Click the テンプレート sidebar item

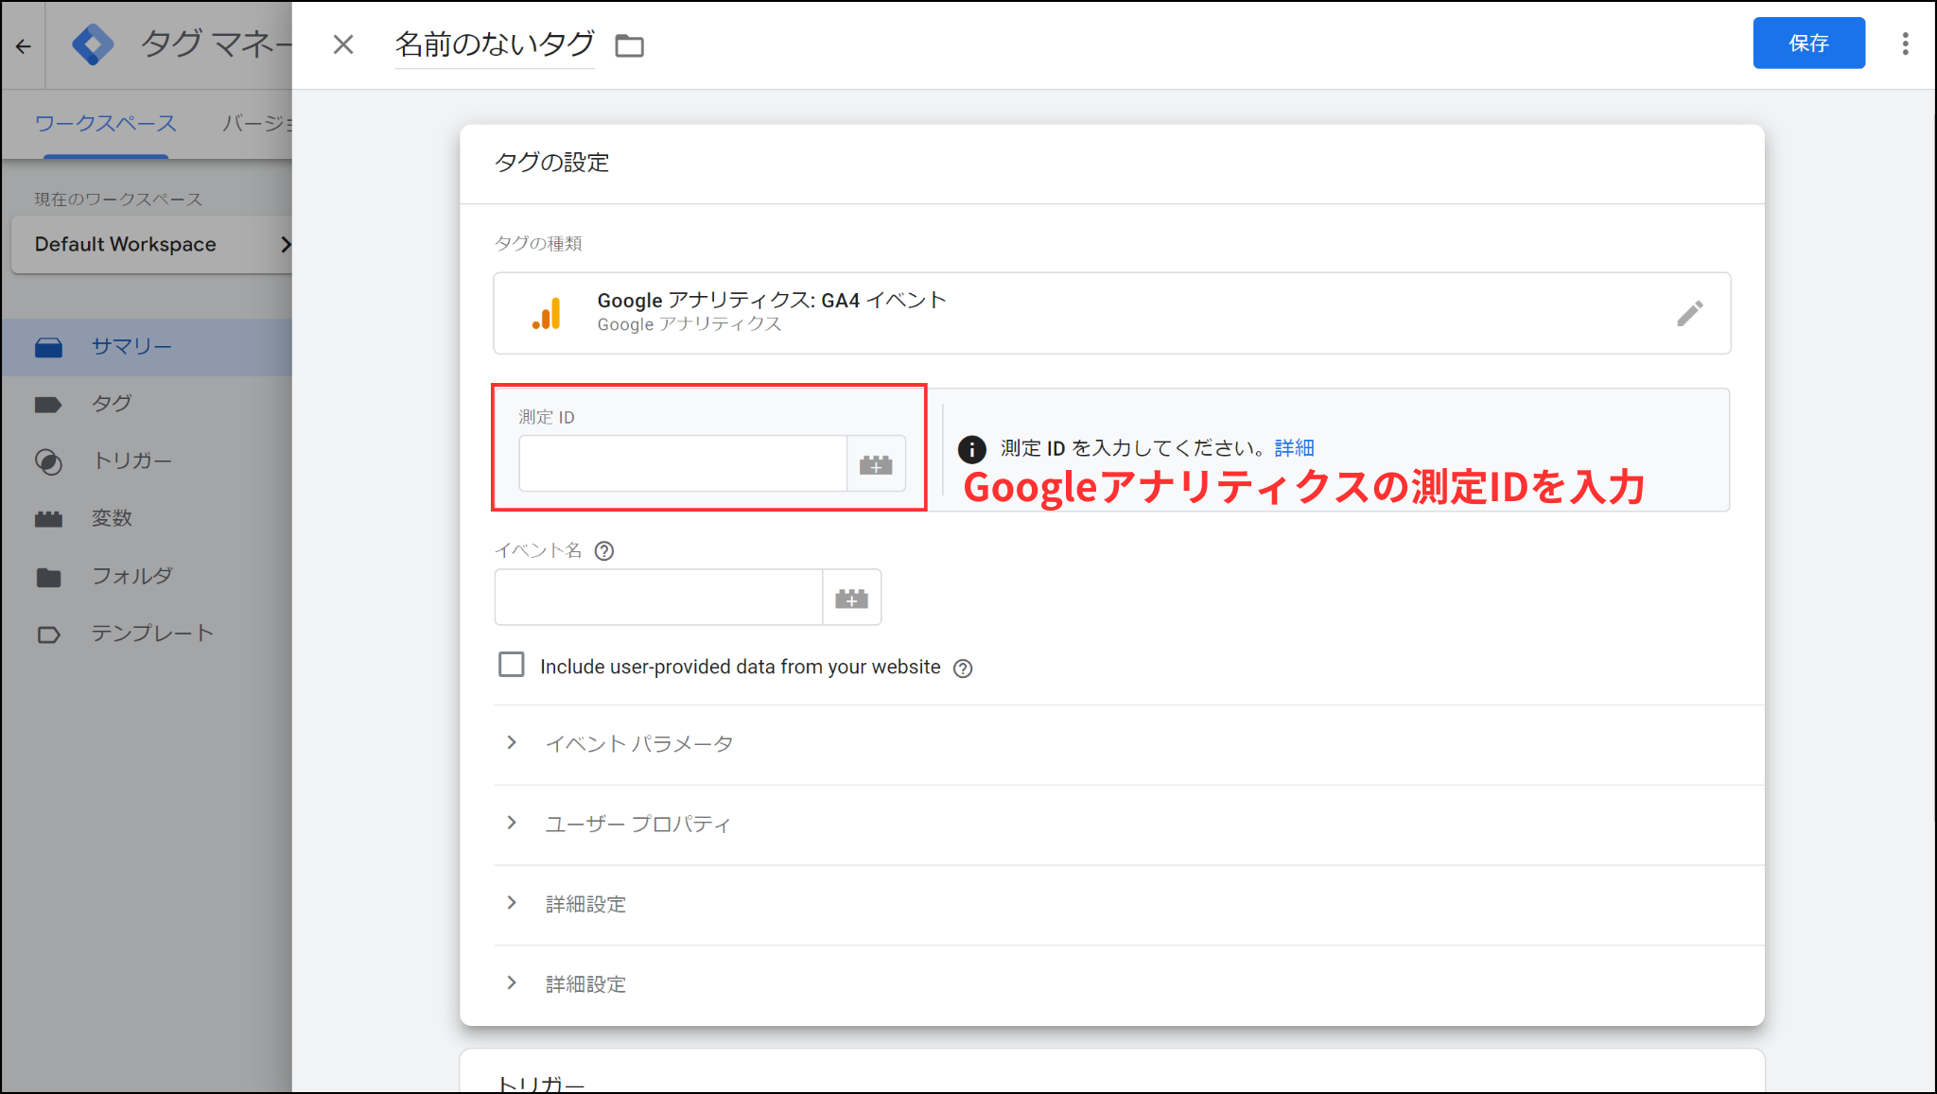coord(148,634)
